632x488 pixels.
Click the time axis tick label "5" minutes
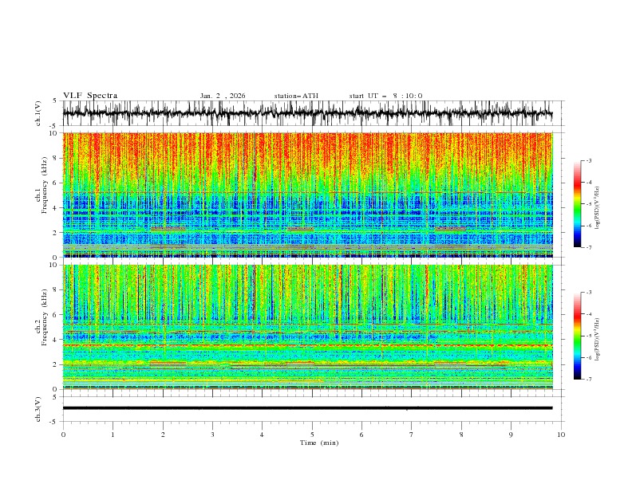pyautogui.click(x=312, y=435)
